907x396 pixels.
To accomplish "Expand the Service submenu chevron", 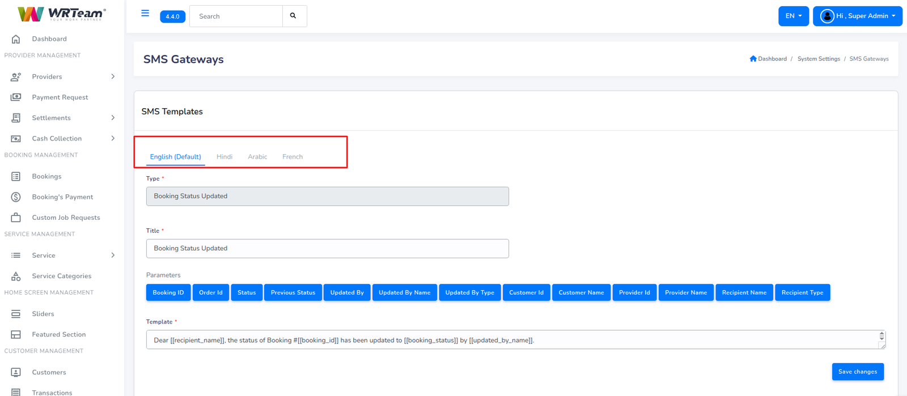I will click(113, 256).
